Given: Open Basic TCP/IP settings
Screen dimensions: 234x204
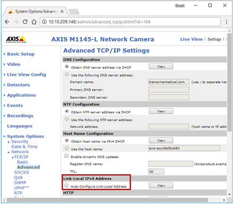Looking at the screenshot, I should [23, 162].
